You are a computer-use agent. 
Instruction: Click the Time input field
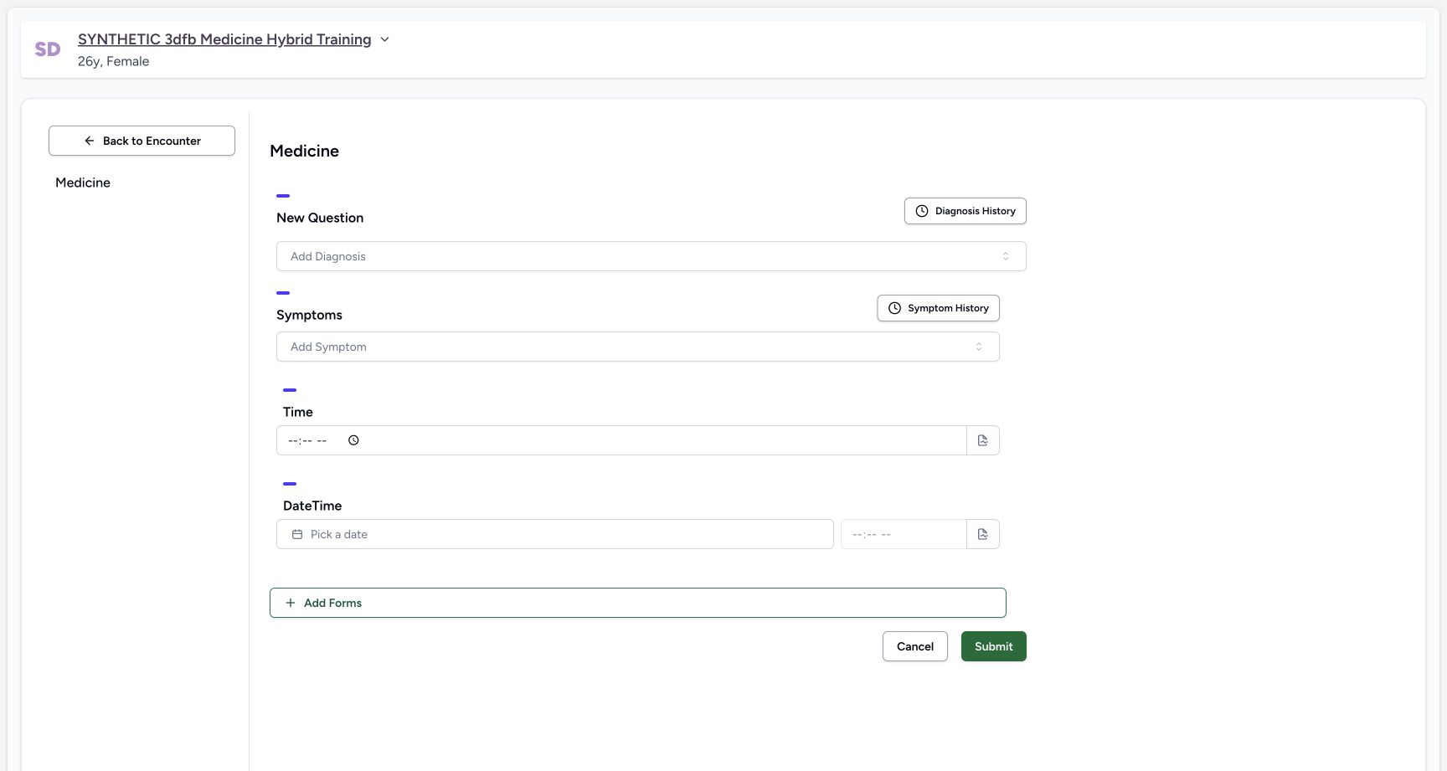point(621,440)
